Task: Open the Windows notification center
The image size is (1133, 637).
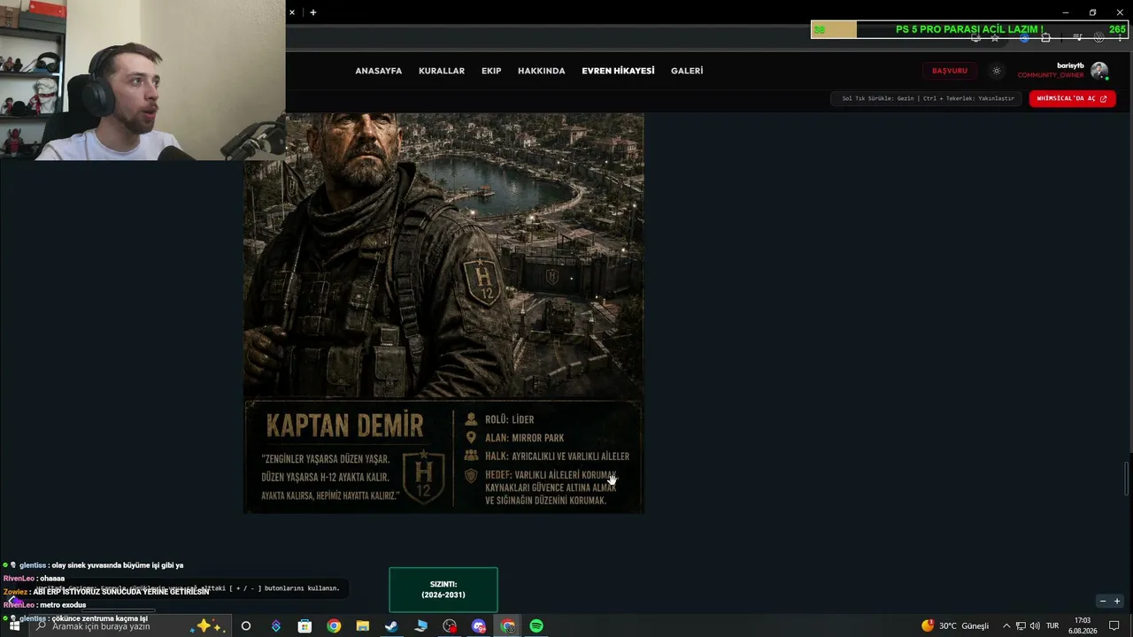Action: pyautogui.click(x=1114, y=625)
